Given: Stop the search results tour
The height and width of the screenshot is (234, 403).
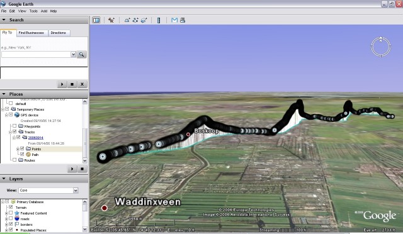Looking at the screenshot, I should click(x=72, y=84).
